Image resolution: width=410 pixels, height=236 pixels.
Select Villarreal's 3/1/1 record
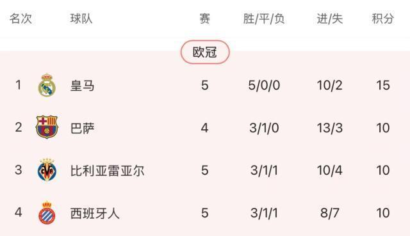pos(264,171)
